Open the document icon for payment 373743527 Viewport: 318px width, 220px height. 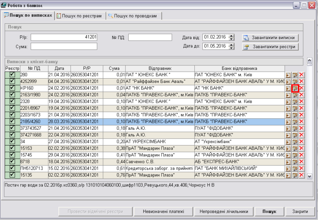288,128
